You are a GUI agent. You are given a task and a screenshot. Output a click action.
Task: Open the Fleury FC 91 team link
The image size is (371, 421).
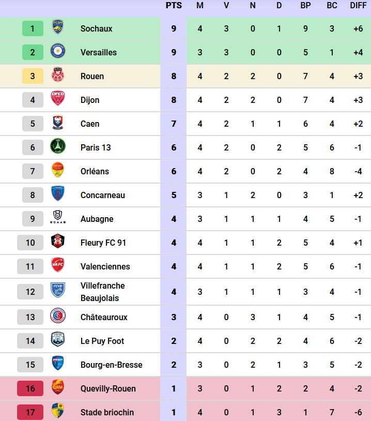[x=103, y=243]
